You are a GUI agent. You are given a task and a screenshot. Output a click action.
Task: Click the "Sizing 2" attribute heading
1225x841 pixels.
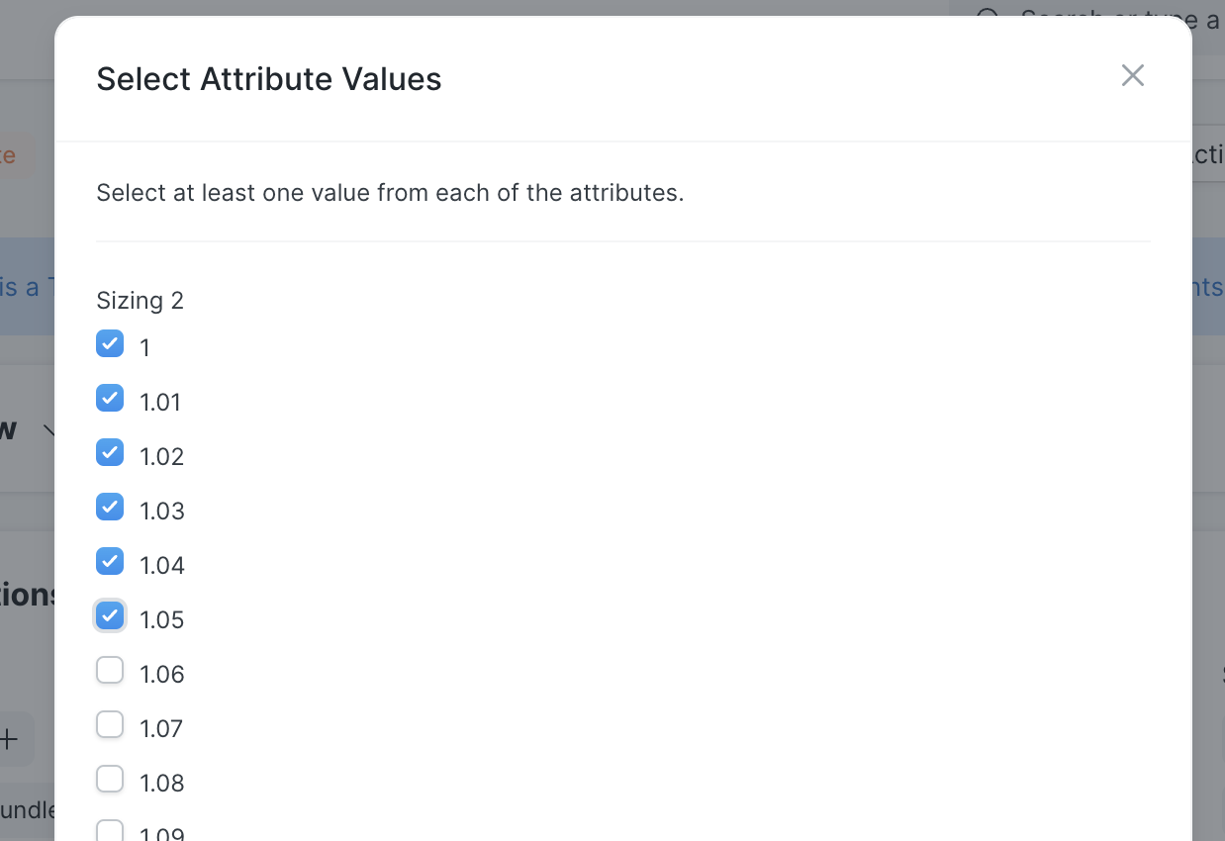[140, 300]
